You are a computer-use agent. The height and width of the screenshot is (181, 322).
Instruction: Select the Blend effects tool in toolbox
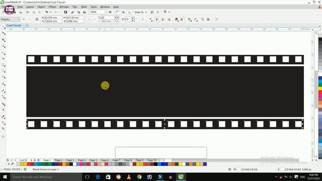tap(4, 104)
